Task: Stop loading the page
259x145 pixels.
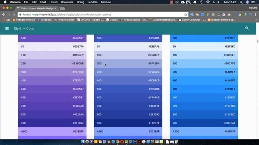Action: point(14,14)
